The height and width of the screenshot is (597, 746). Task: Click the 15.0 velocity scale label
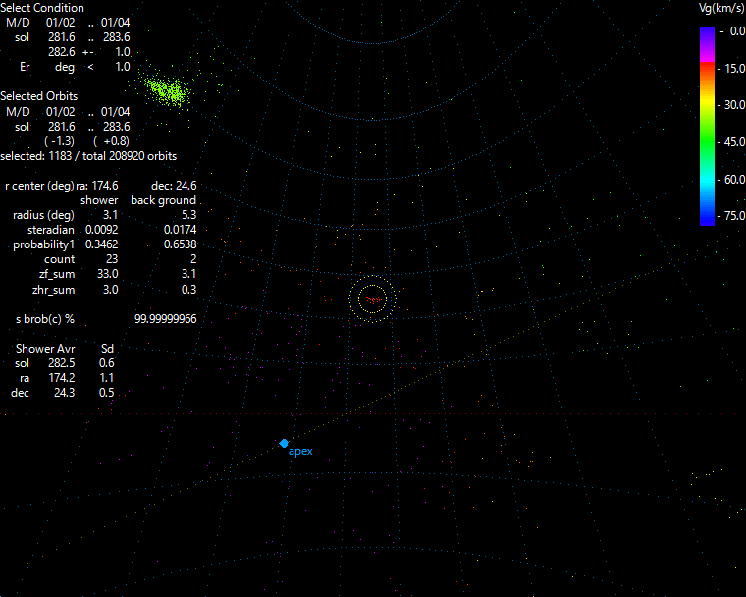pyautogui.click(x=735, y=69)
